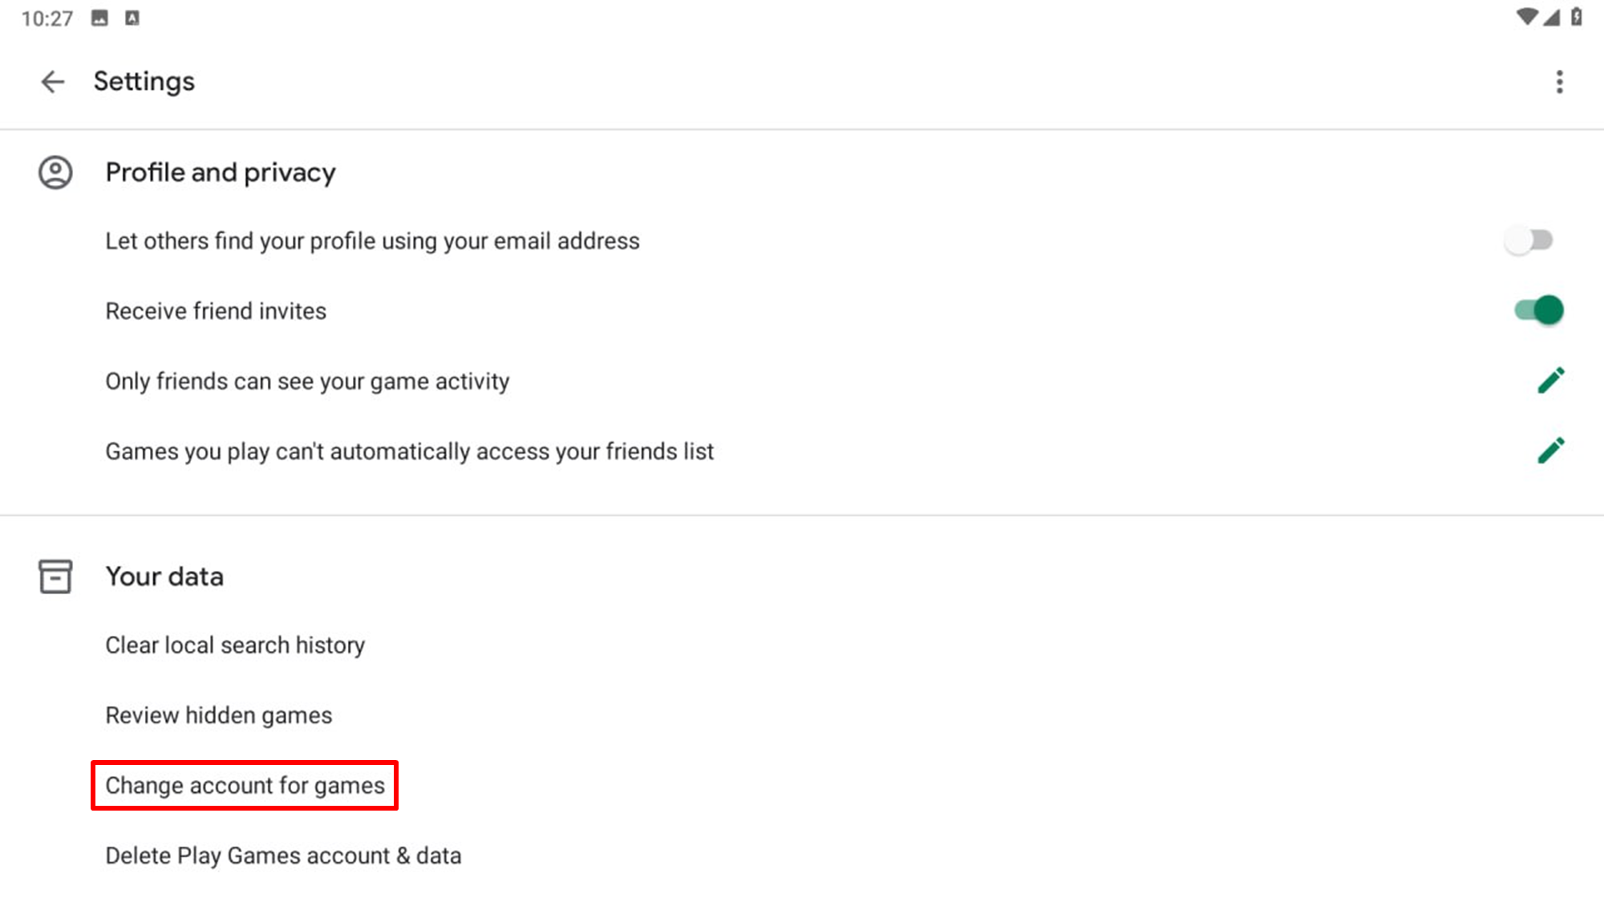Tap the battery status icon
Screen dimensions: 1604x902
point(1577,17)
